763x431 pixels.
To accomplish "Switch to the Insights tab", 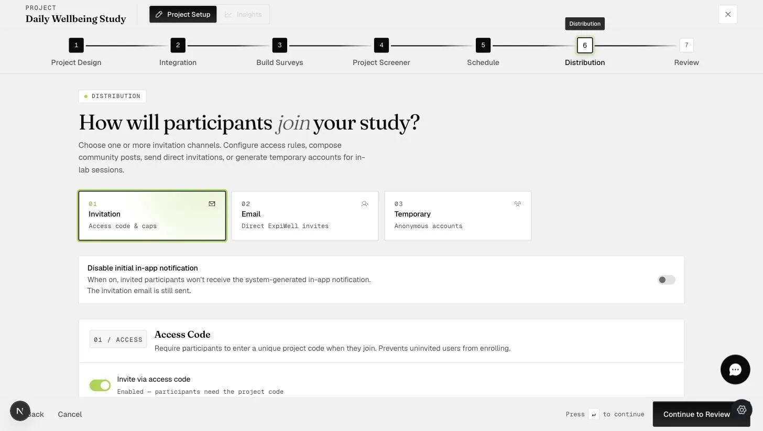I will [x=243, y=14].
